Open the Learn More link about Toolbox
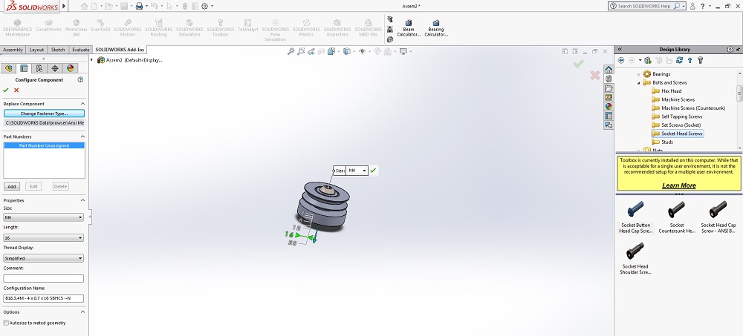 [678, 185]
